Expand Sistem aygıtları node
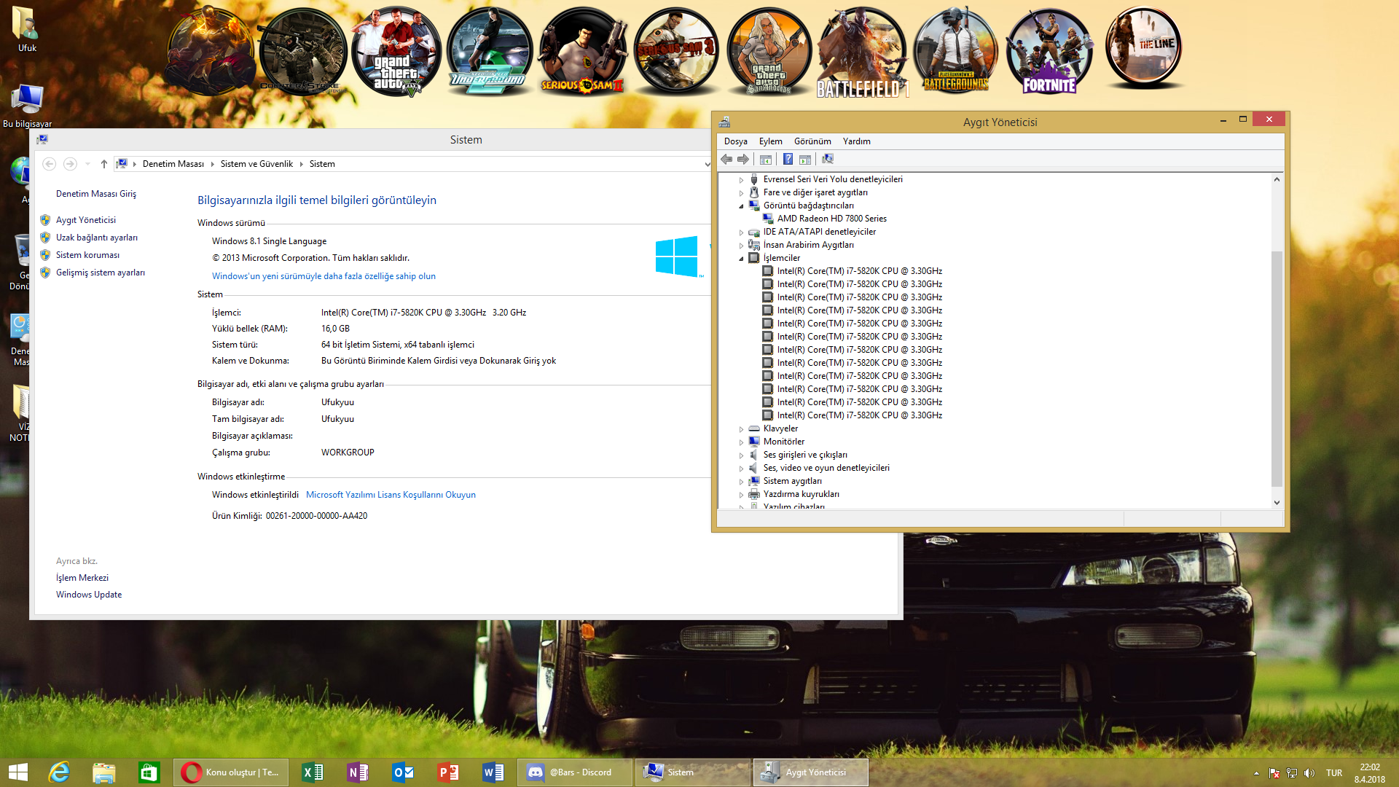The height and width of the screenshot is (787, 1399). tap(741, 481)
